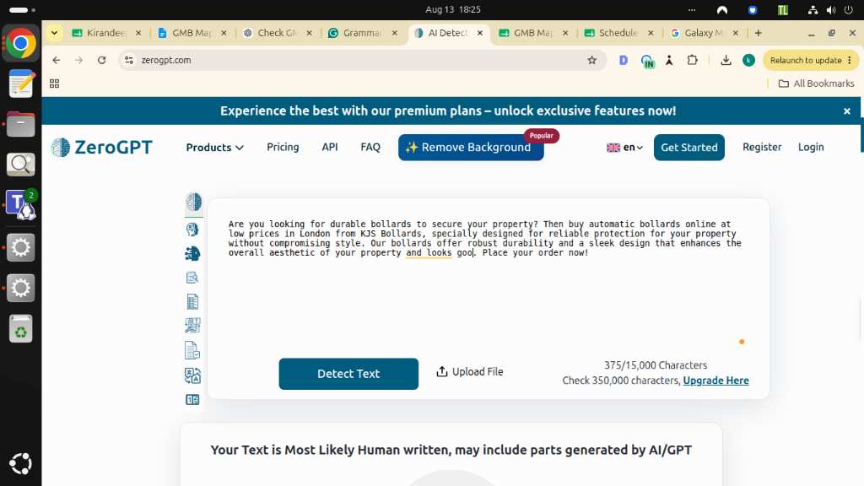The image size is (864, 486).
Task: Open the document search sidebar icon
Action: (x=192, y=277)
